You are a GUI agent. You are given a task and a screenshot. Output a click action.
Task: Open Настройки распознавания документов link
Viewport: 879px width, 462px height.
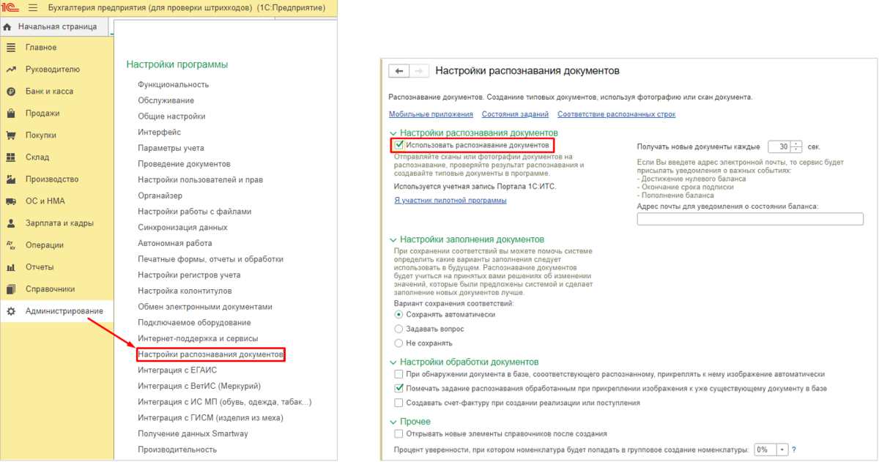pos(210,355)
